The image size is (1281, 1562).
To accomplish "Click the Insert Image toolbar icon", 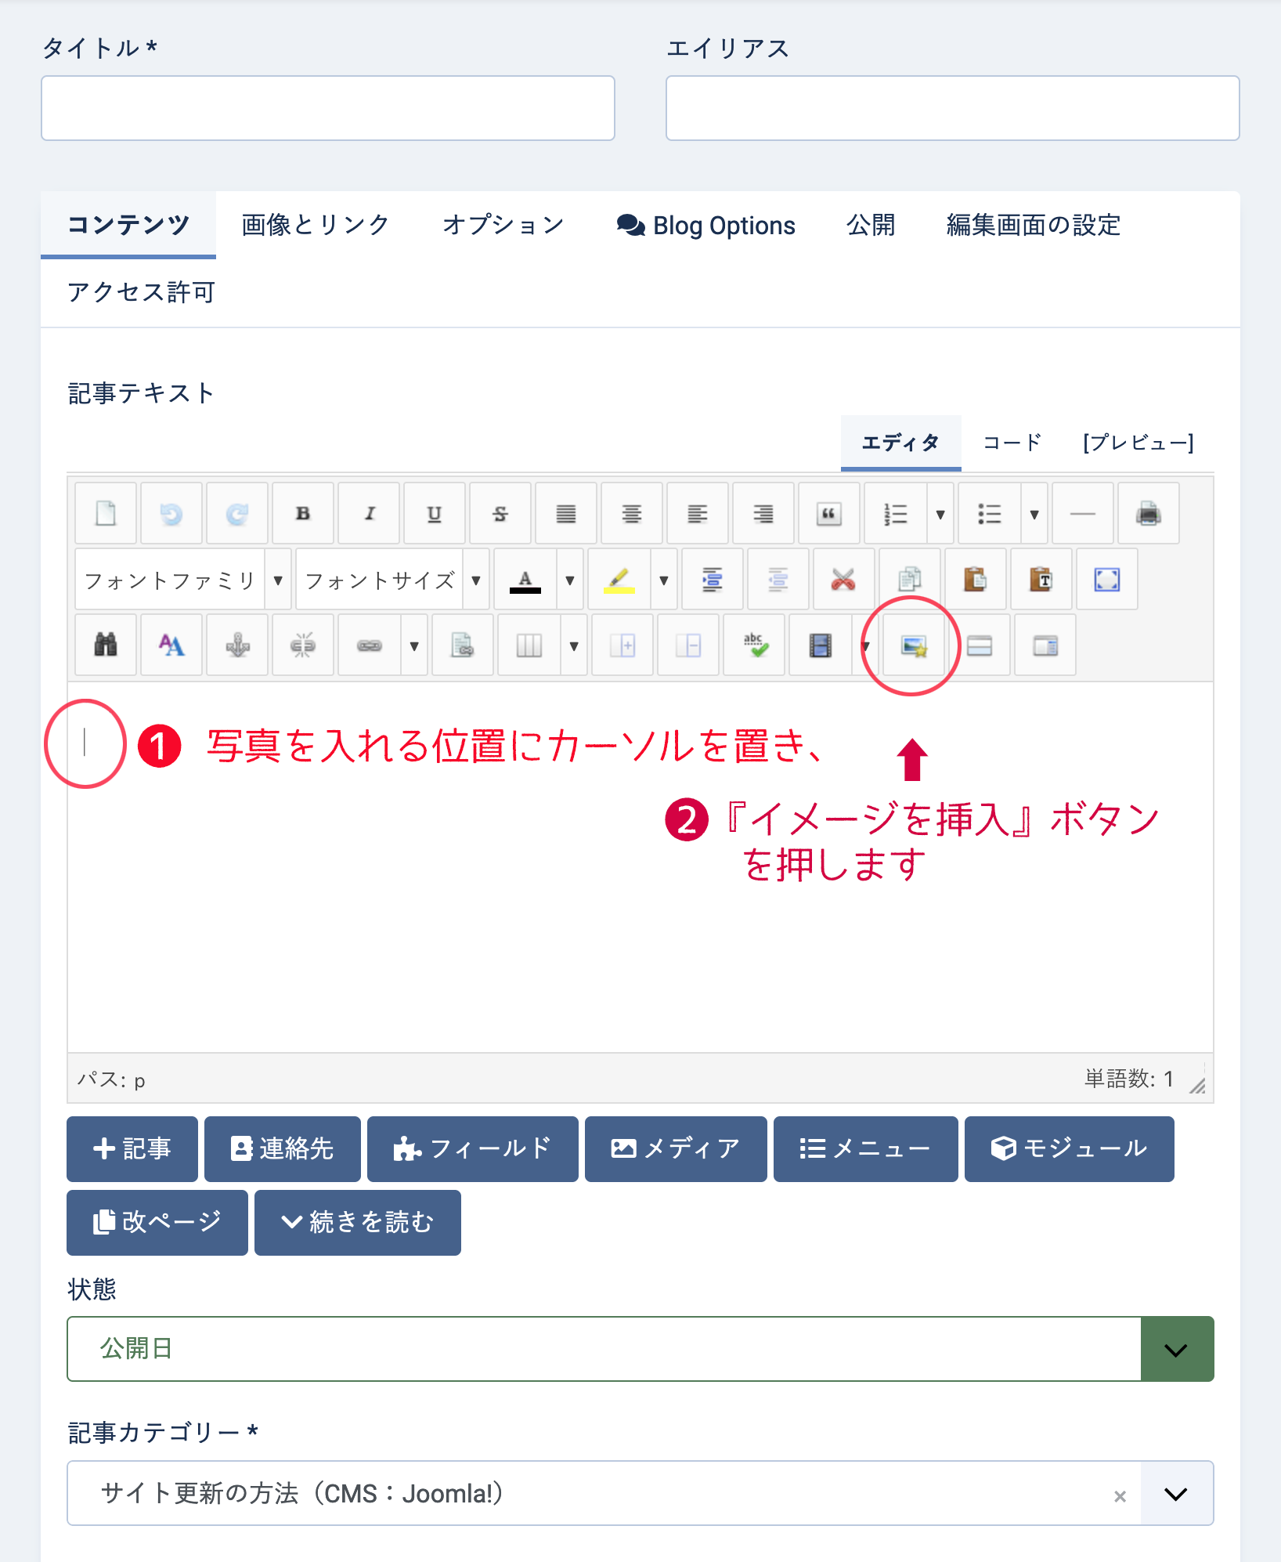I will click(x=913, y=645).
